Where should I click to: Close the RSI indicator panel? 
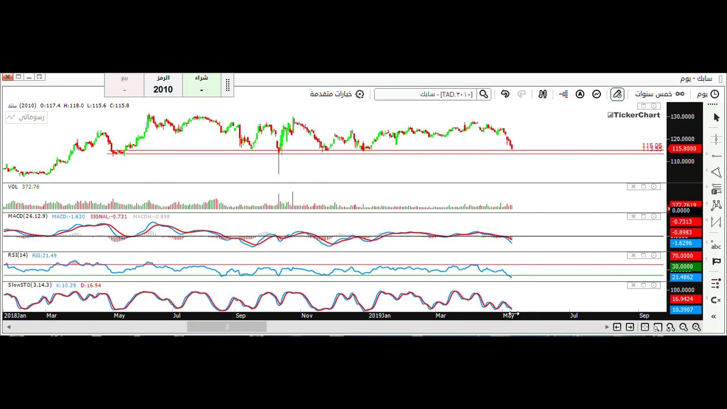pyautogui.click(x=633, y=255)
